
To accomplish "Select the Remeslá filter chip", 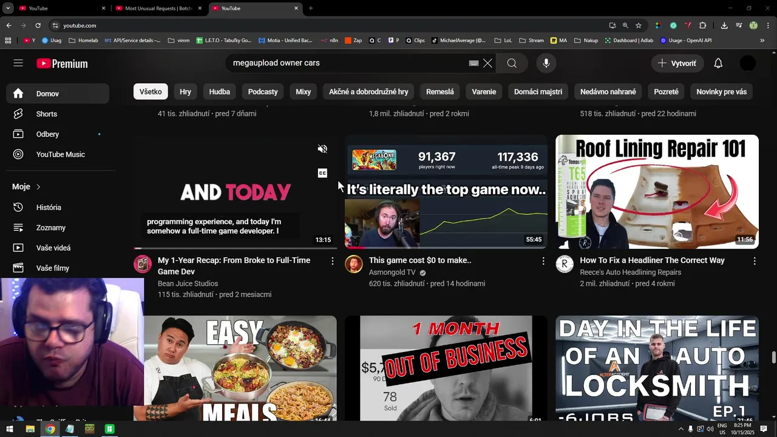I will [440, 92].
